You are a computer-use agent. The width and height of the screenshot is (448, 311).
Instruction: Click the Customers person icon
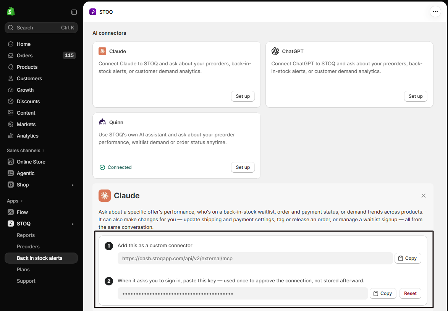pos(11,78)
